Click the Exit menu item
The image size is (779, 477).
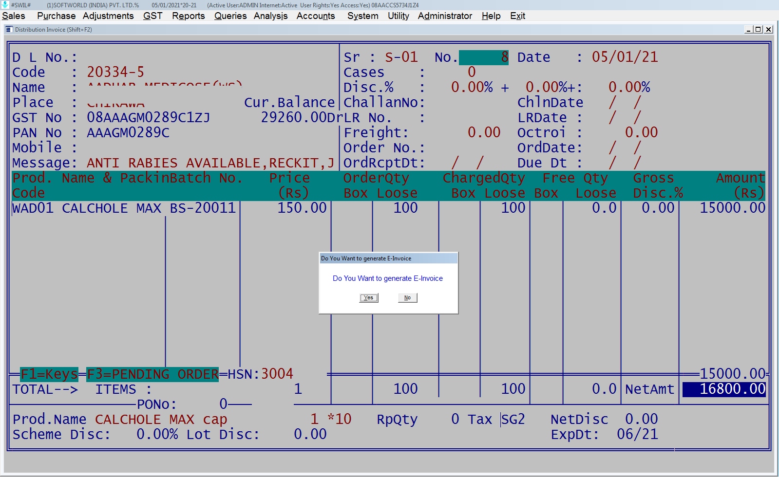click(x=517, y=16)
